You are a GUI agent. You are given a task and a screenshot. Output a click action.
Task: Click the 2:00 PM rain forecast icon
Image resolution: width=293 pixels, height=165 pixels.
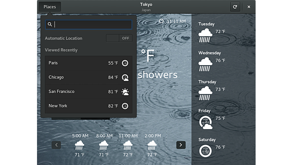(x=152, y=145)
